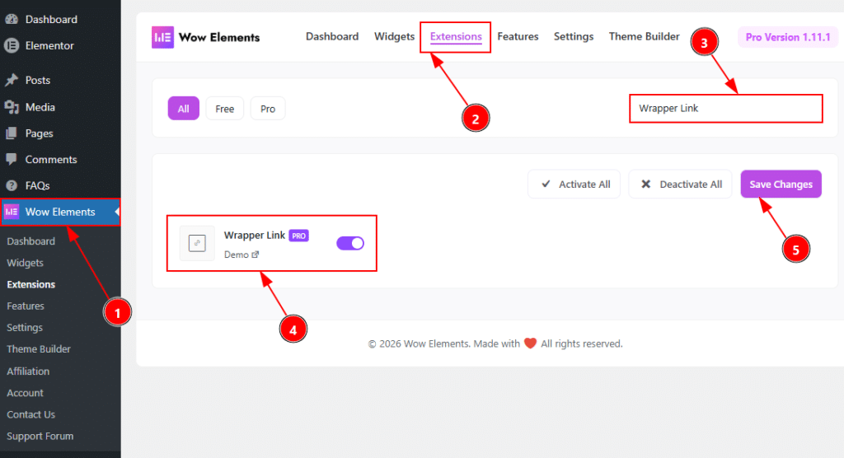Select the Pro filter button

pos(268,109)
